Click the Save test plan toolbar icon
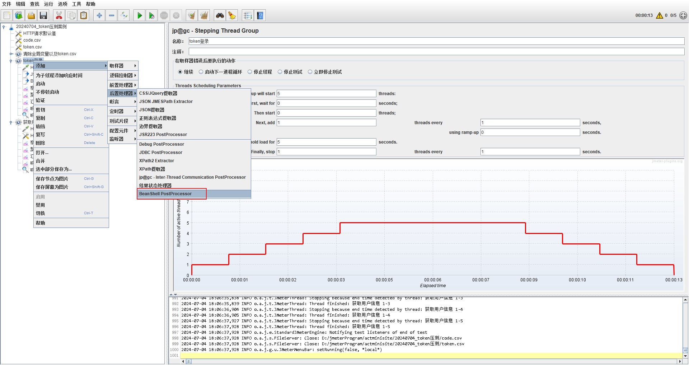 coord(43,15)
